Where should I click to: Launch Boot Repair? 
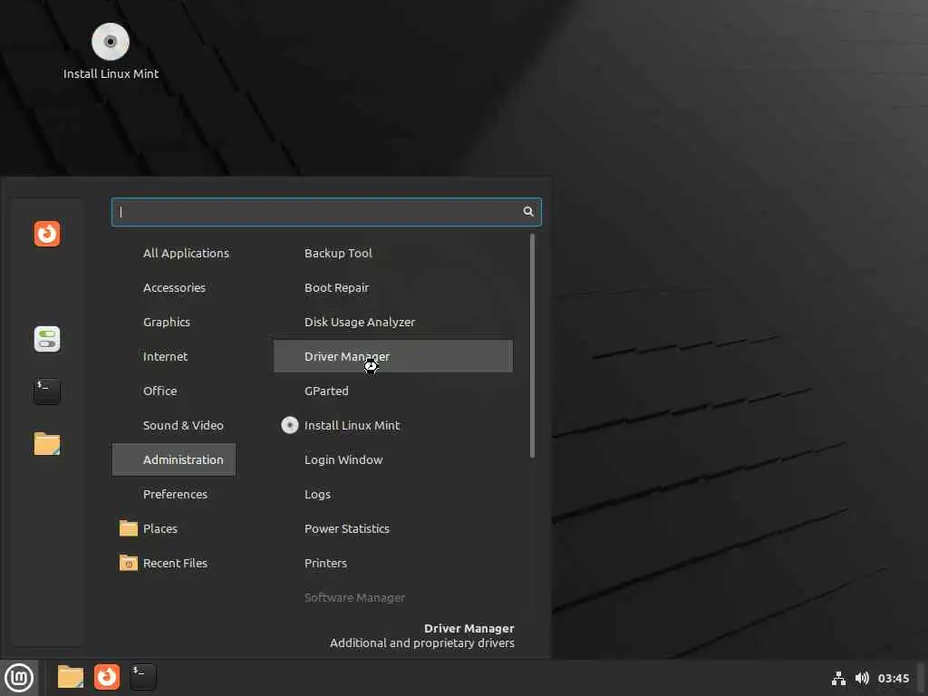pos(393,287)
